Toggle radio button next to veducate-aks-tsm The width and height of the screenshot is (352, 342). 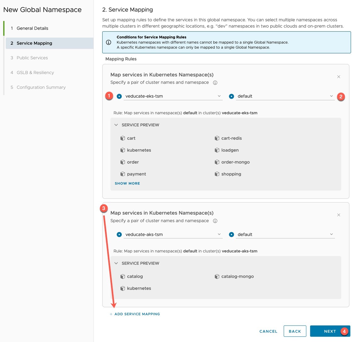(119, 234)
